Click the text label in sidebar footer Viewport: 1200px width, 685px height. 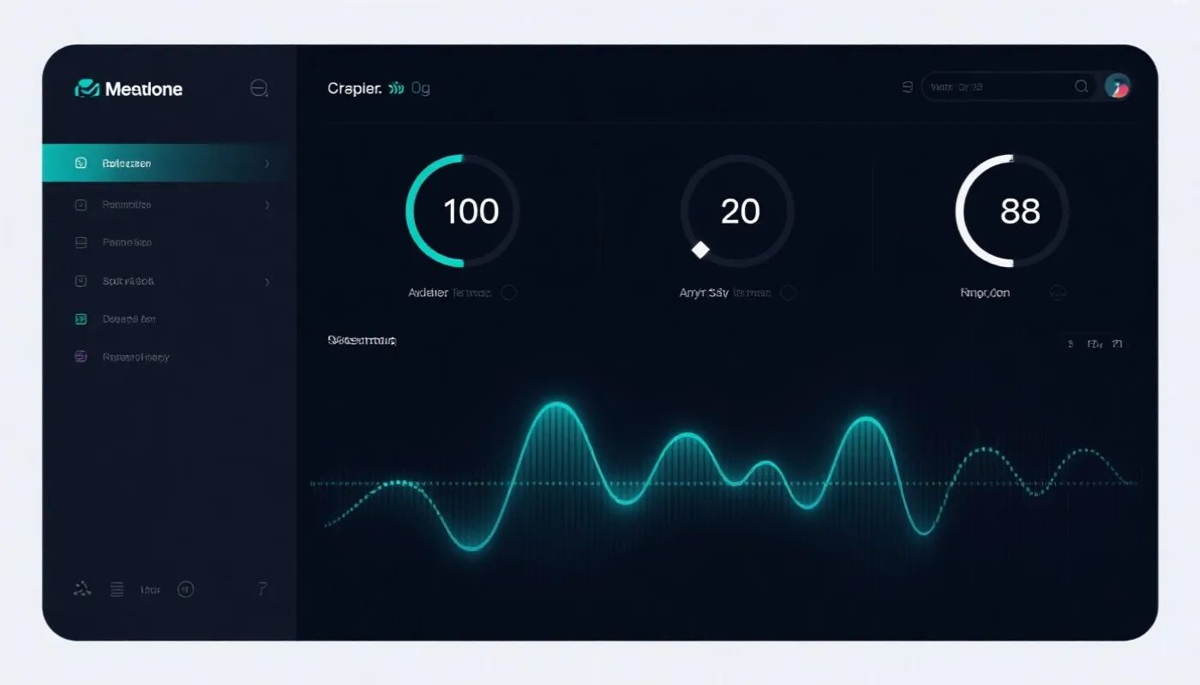(151, 590)
